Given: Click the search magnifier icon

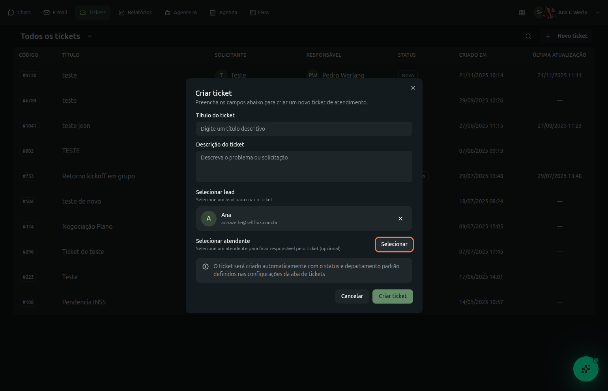Looking at the screenshot, I should coord(528,36).
